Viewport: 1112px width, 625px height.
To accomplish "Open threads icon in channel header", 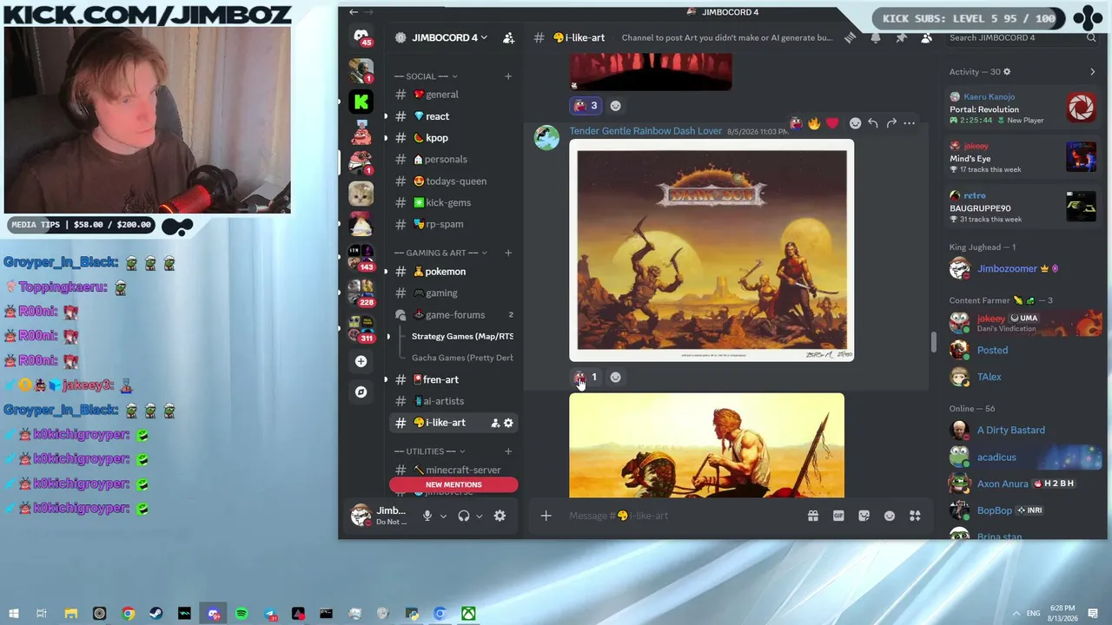I will [851, 37].
